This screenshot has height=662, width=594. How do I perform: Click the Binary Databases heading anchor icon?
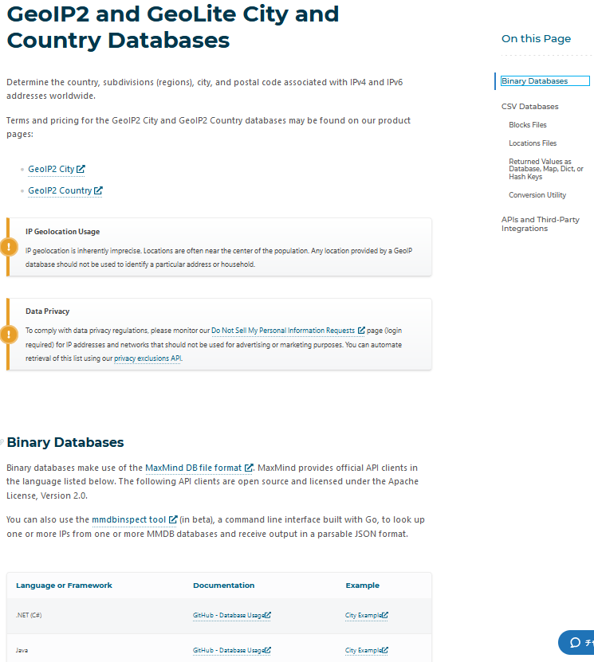tap(2, 442)
